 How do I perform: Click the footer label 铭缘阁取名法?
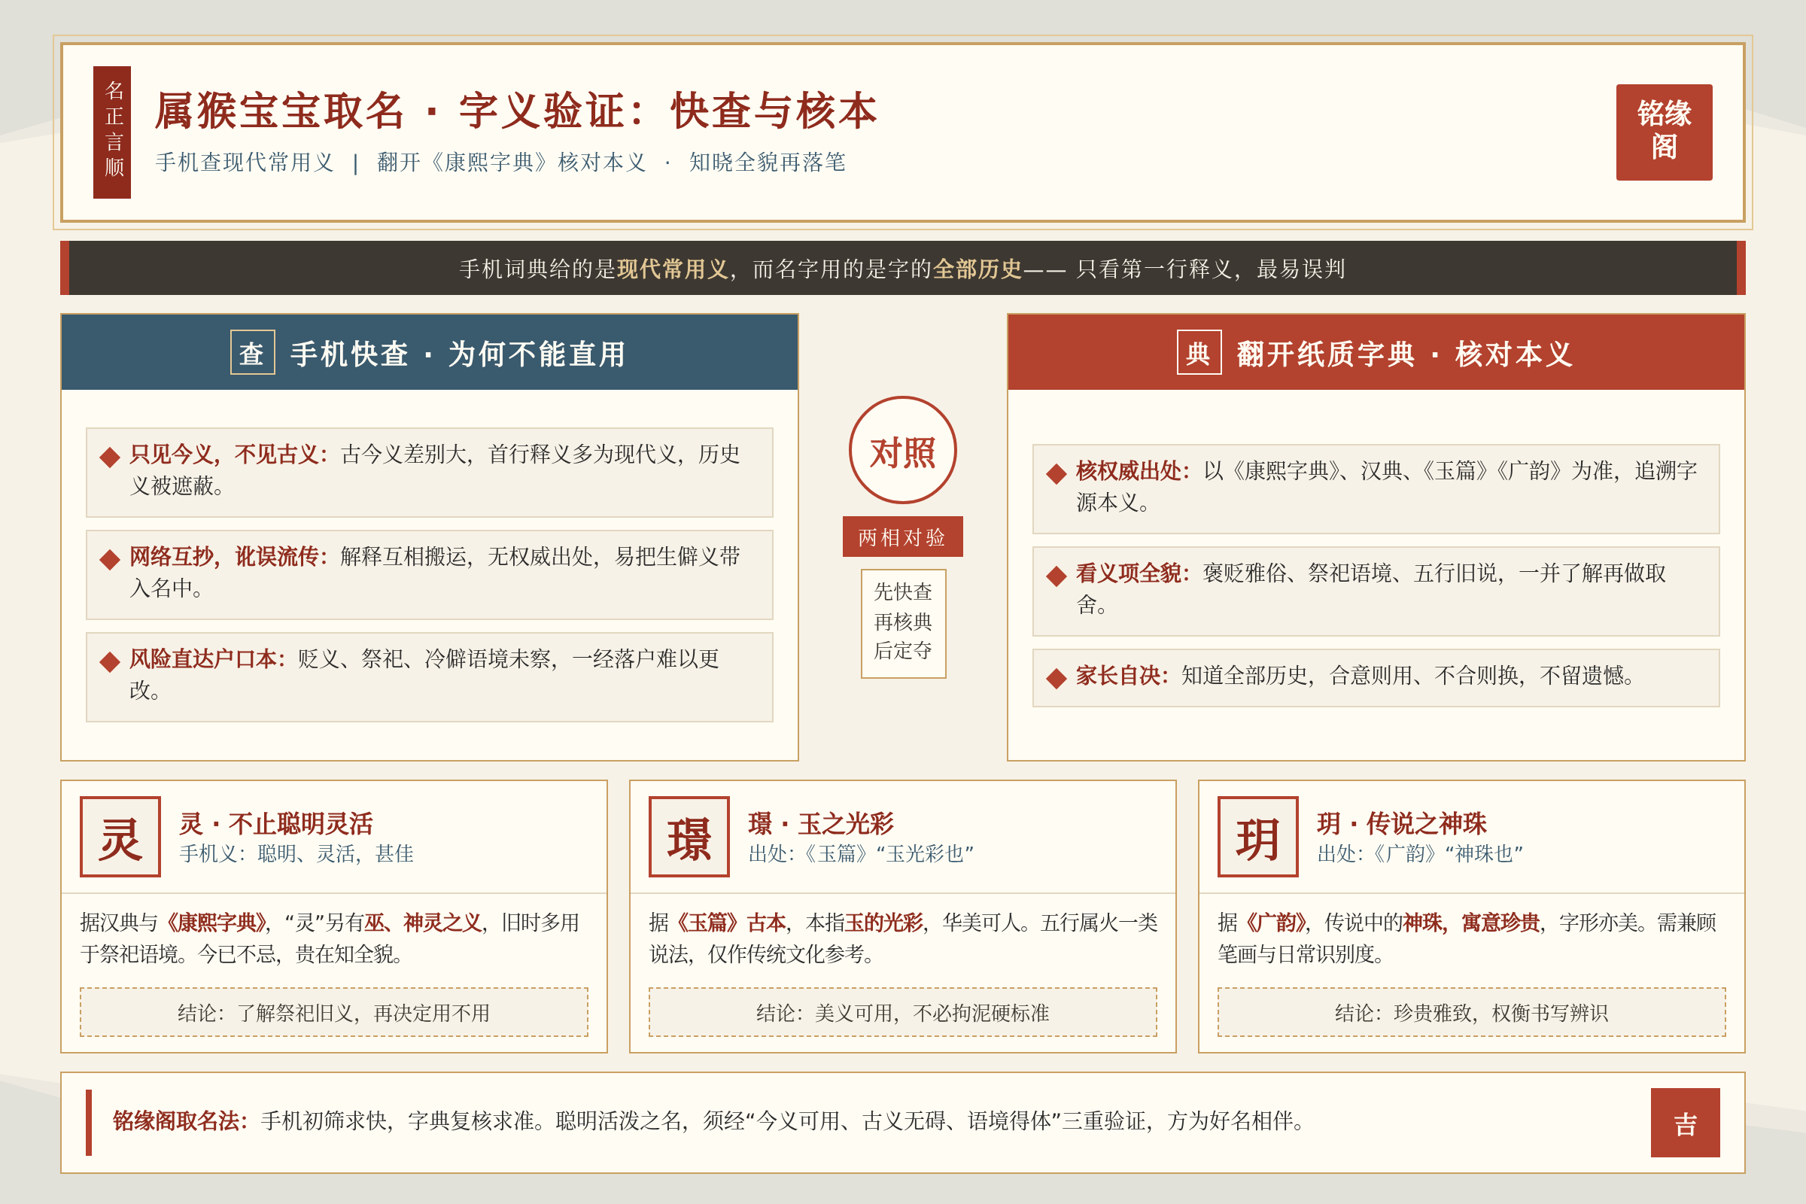click(180, 1121)
